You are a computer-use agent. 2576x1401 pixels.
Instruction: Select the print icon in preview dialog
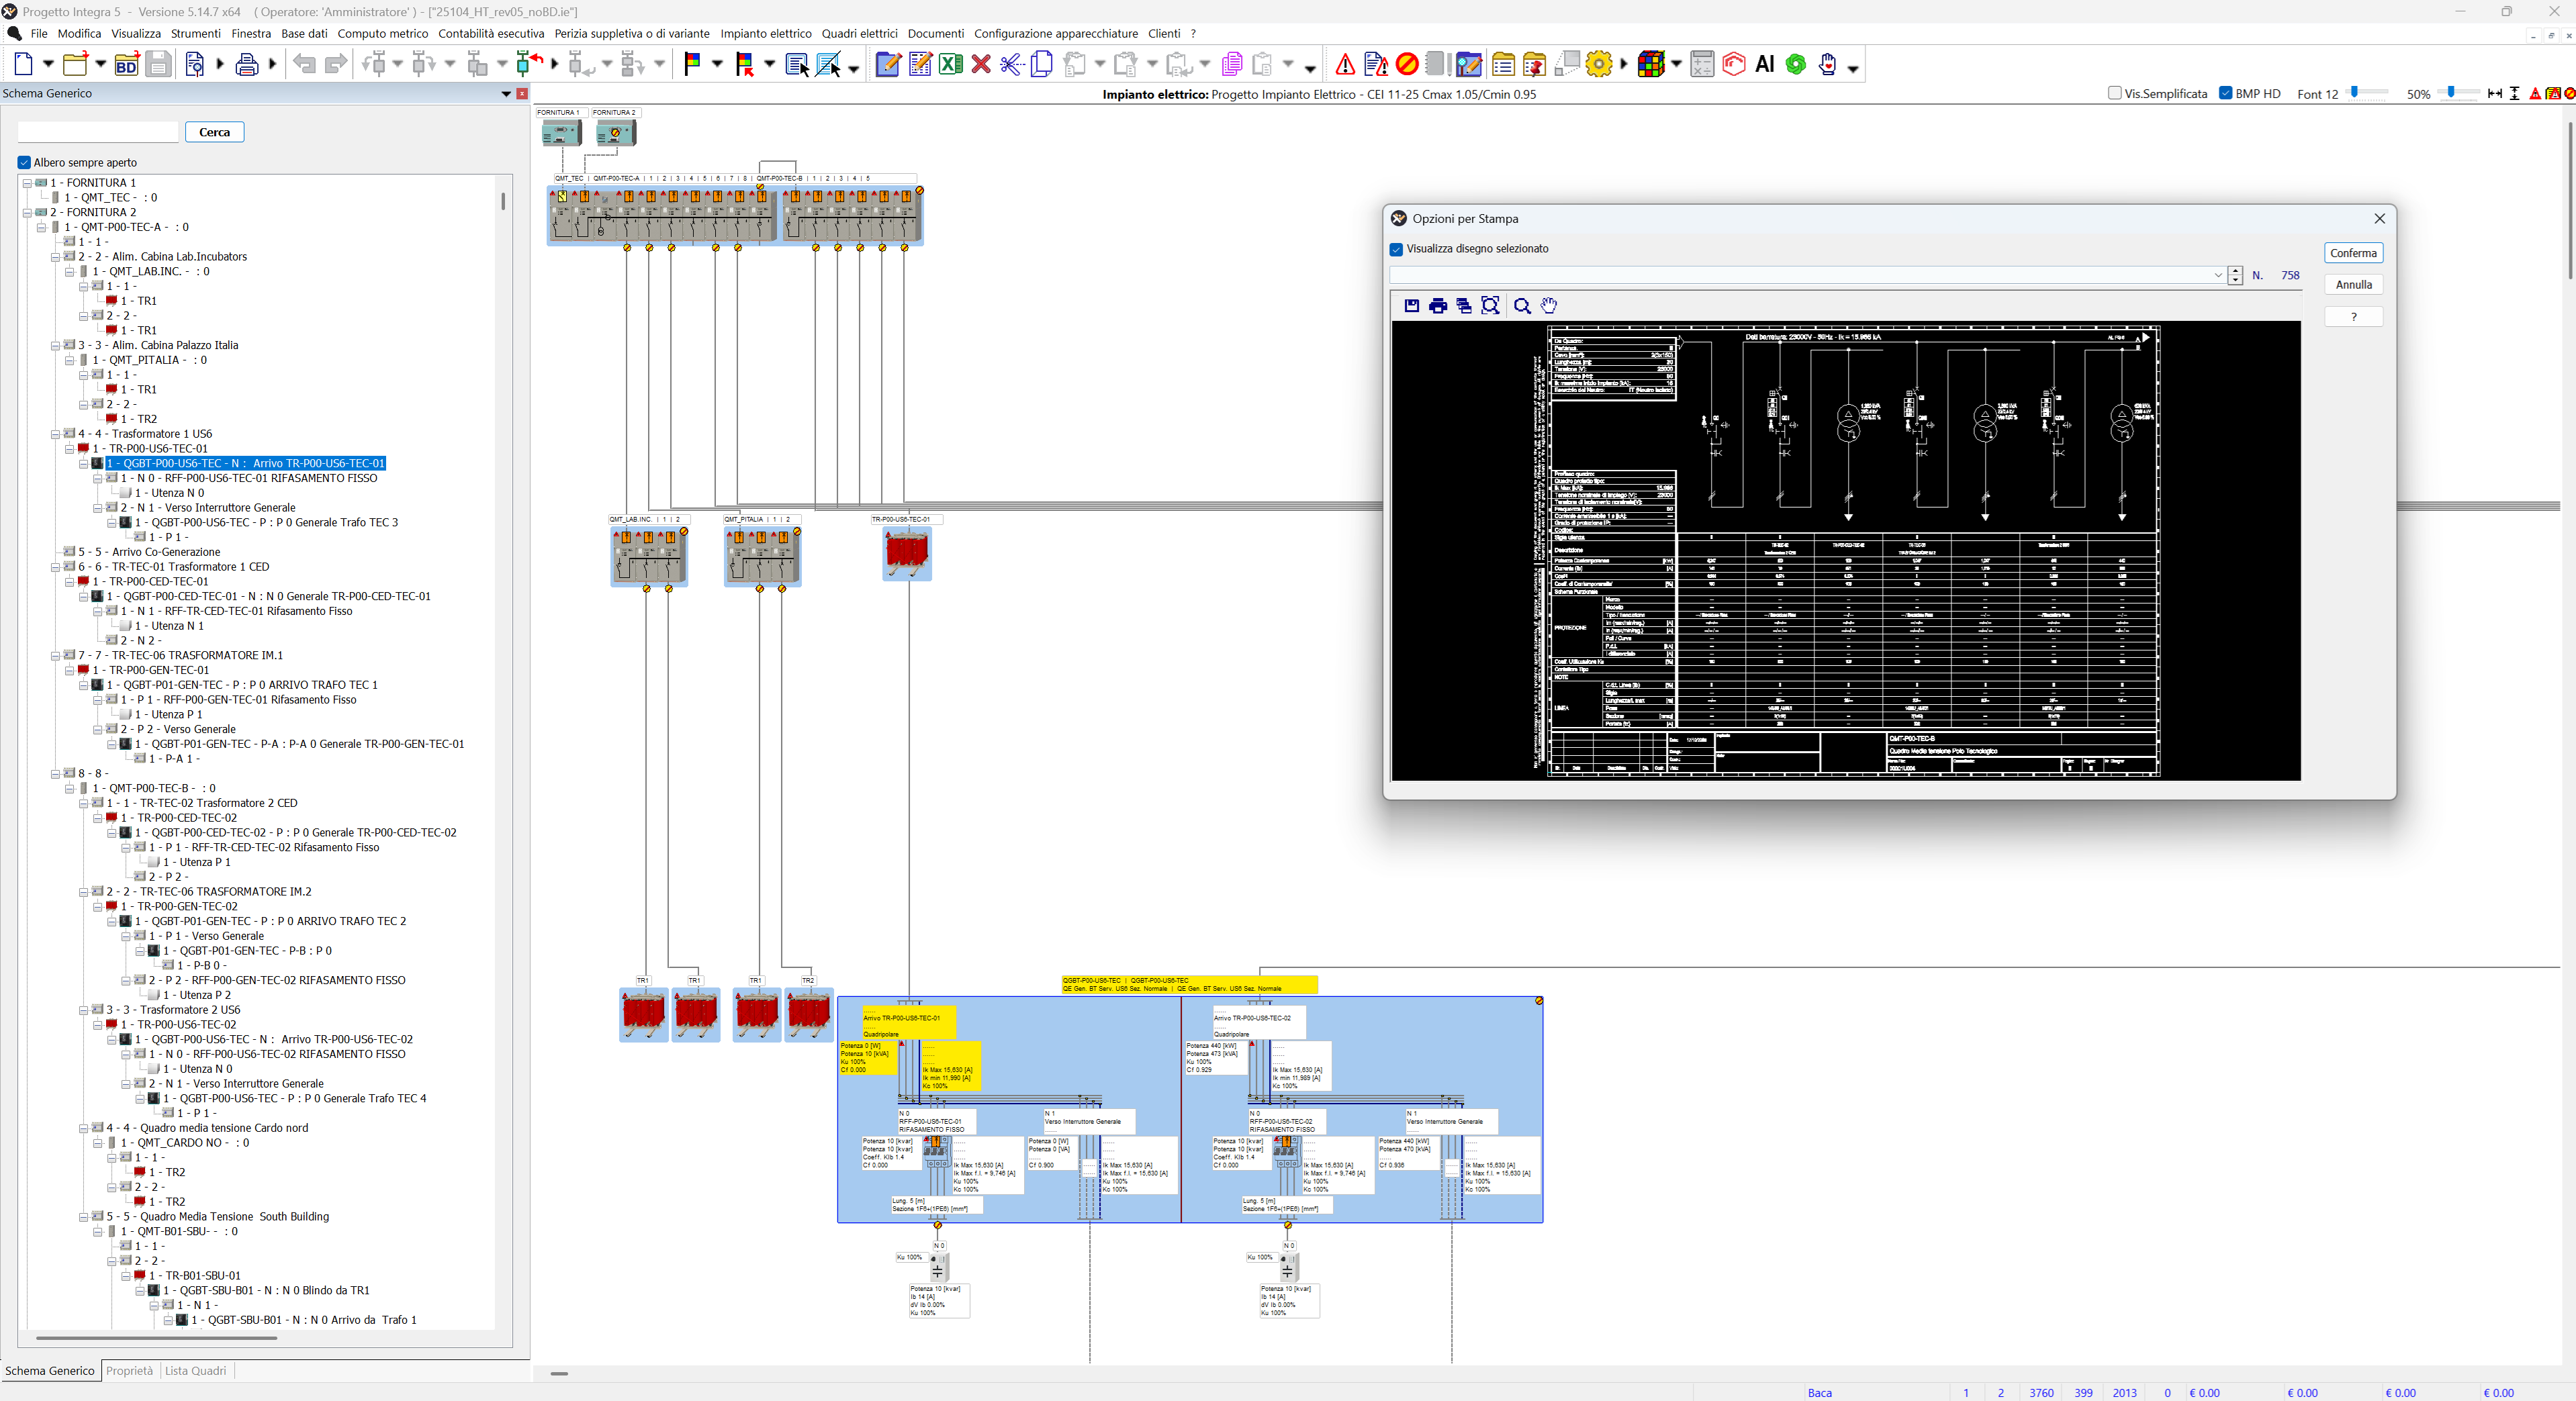click(x=1438, y=306)
